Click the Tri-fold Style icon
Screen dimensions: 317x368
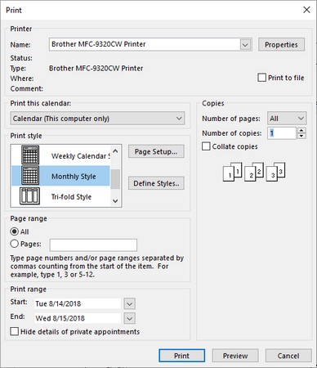[29, 196]
